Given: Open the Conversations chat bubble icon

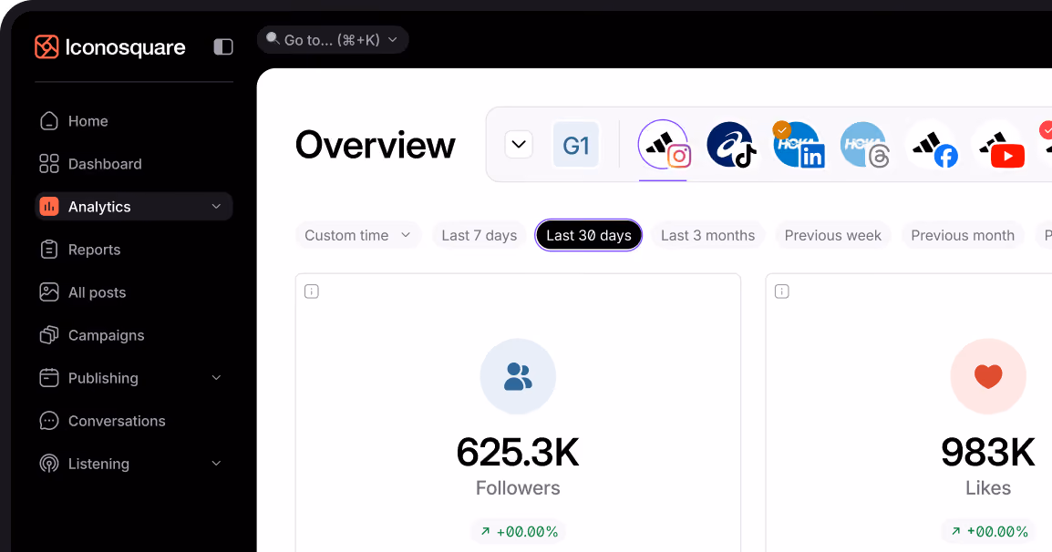Looking at the screenshot, I should [49, 421].
